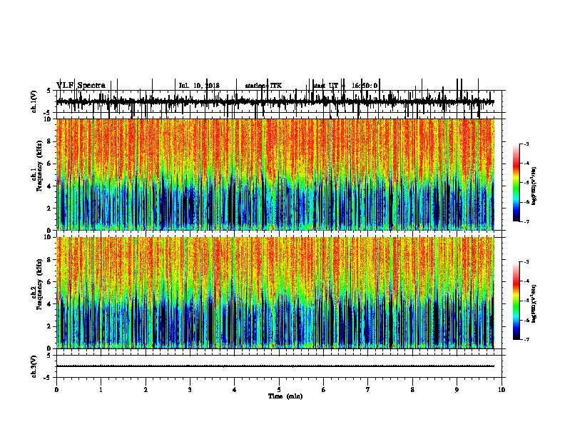Image resolution: width=565 pixels, height=437 pixels.
Task: Click time axis tick label "4"
Action: [x=235, y=390]
